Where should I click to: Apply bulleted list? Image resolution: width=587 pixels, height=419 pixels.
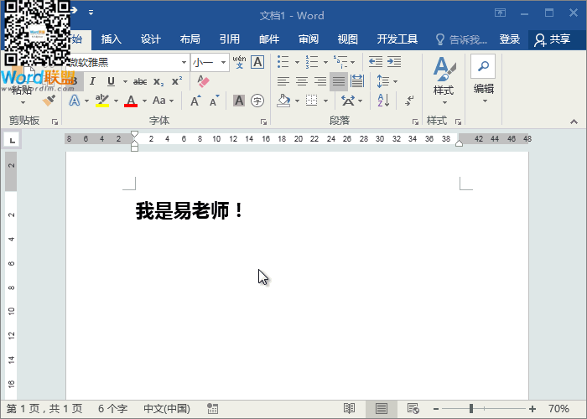(x=283, y=62)
